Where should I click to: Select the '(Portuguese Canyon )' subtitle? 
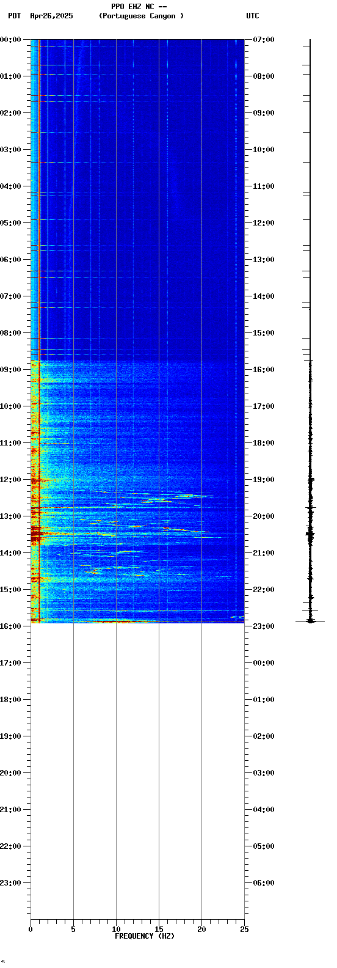click(x=141, y=16)
